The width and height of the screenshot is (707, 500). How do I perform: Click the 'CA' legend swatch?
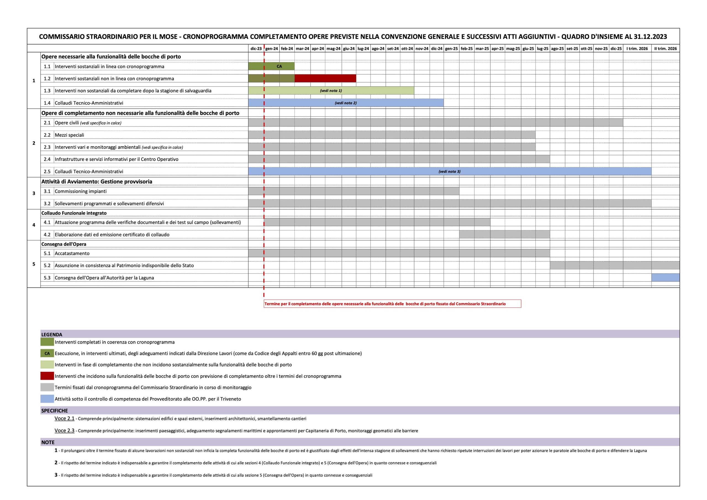click(47, 353)
